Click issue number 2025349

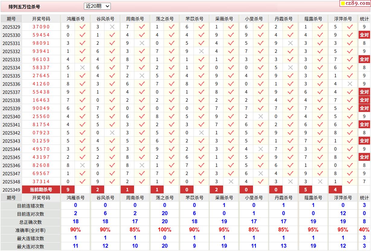click(x=11, y=190)
